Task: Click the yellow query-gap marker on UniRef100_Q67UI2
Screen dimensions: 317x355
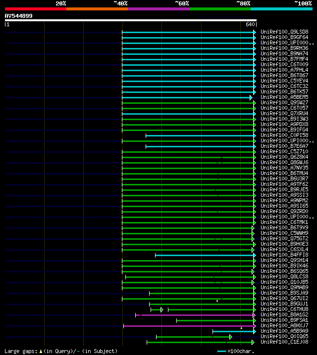Action: click(217, 301)
